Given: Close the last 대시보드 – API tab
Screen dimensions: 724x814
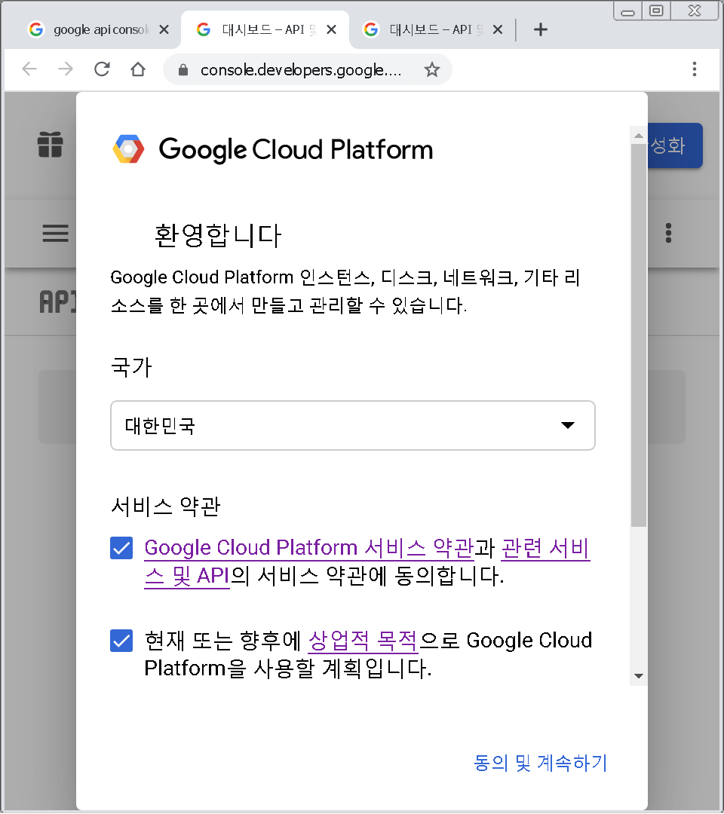Looking at the screenshot, I should coord(498,29).
